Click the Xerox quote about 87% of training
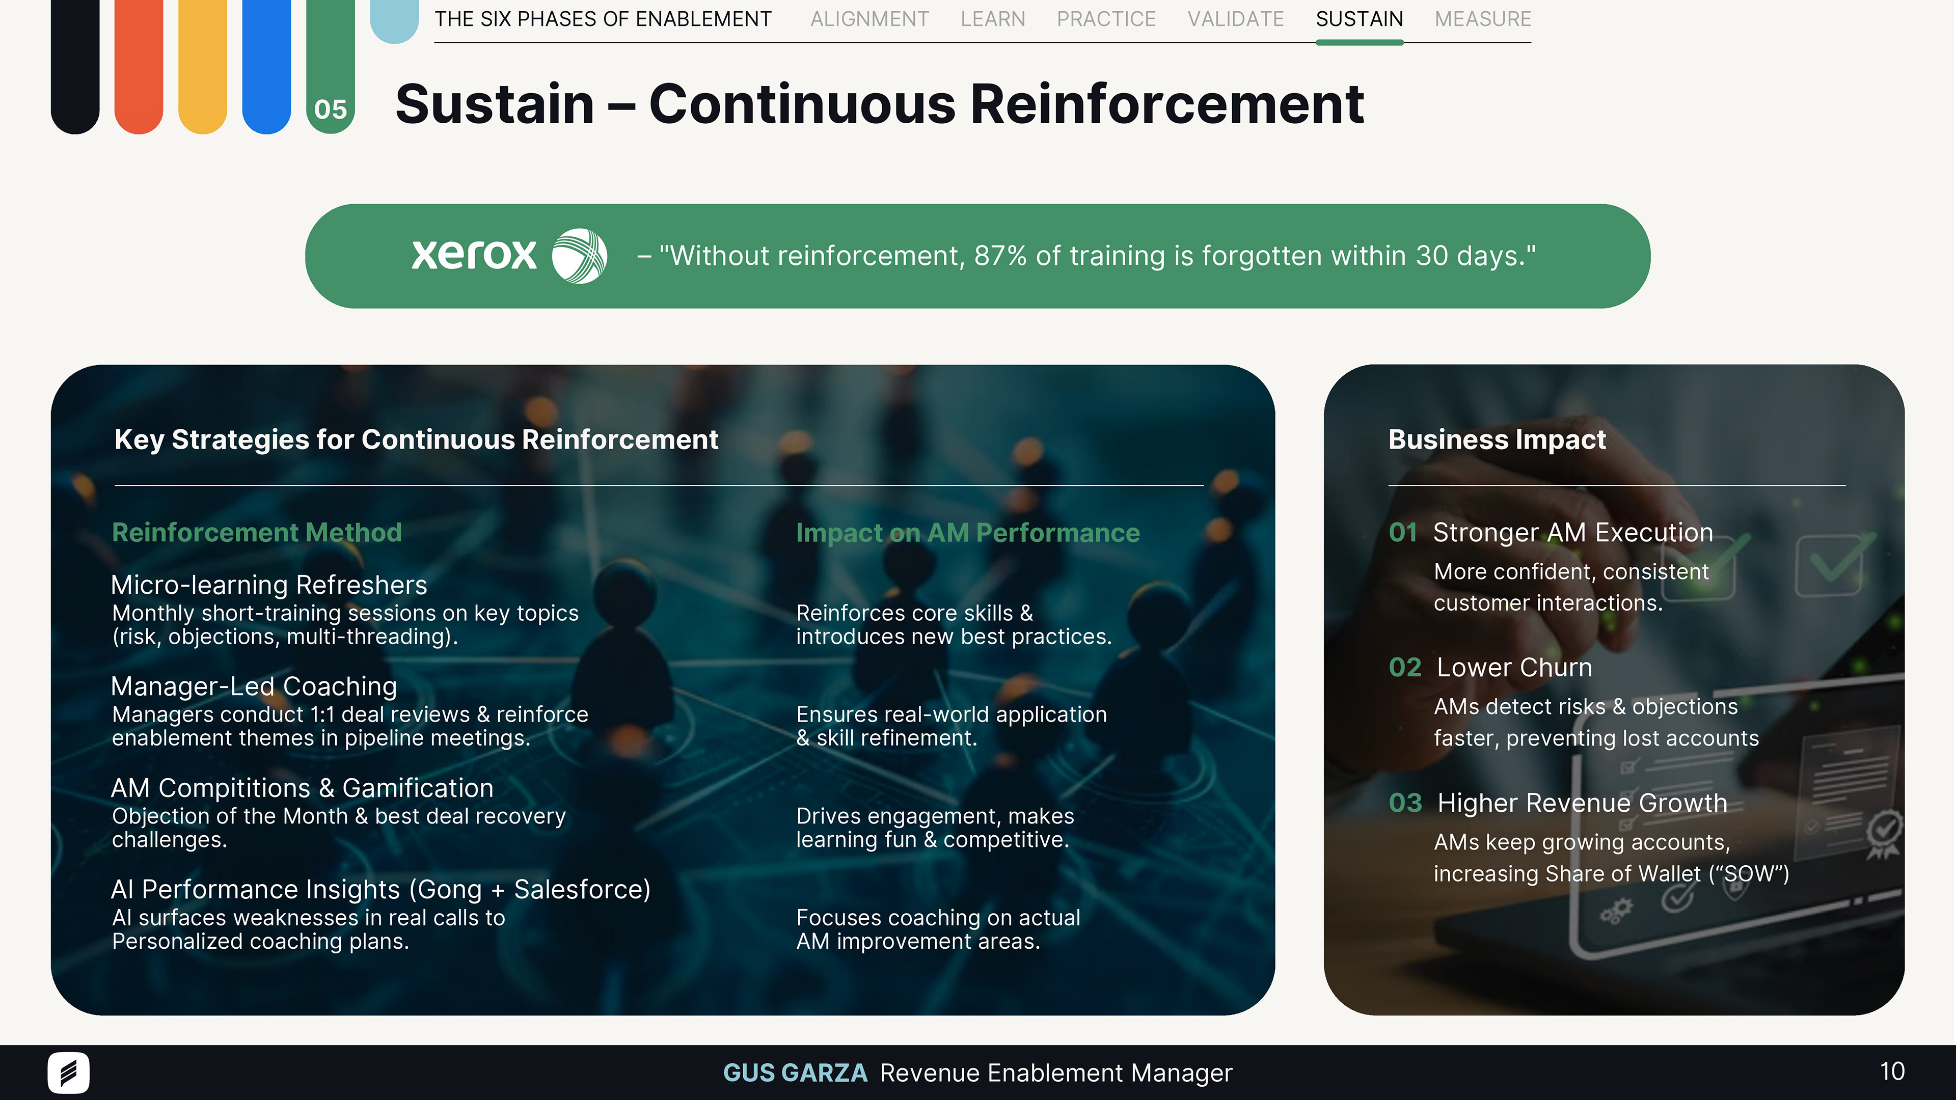The image size is (1956, 1100). pos(1086,256)
